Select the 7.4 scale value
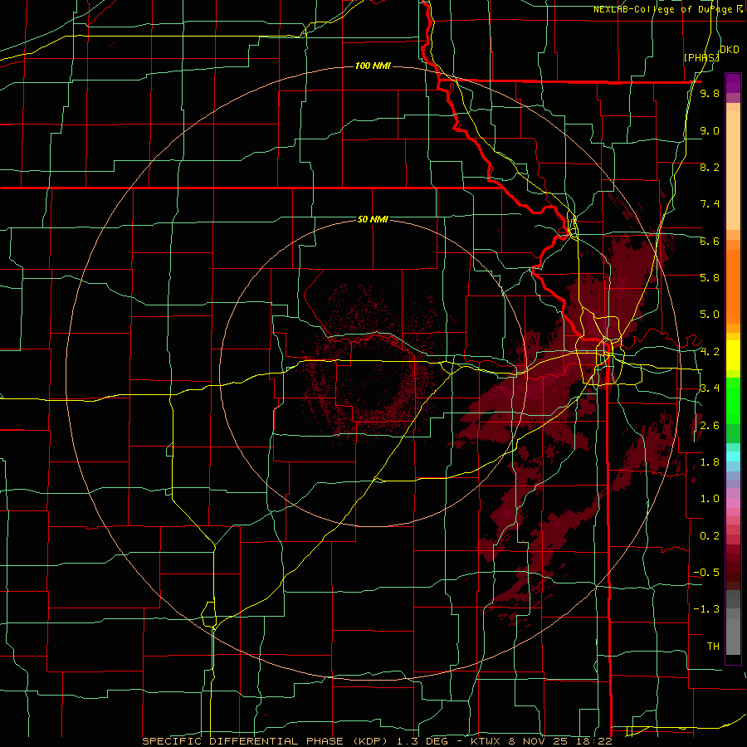Image resolution: width=747 pixels, height=747 pixels. 710,204
